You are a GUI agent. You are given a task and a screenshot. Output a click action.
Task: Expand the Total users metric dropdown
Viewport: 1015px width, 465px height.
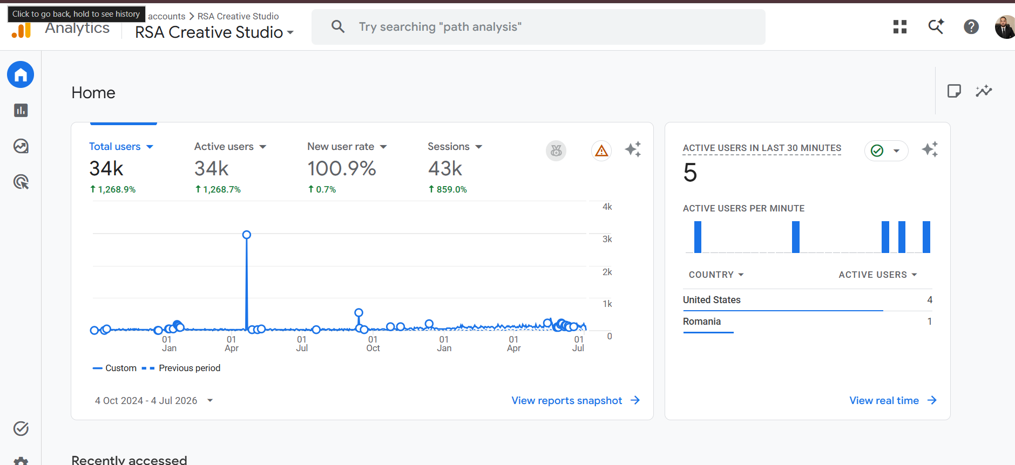click(x=150, y=147)
